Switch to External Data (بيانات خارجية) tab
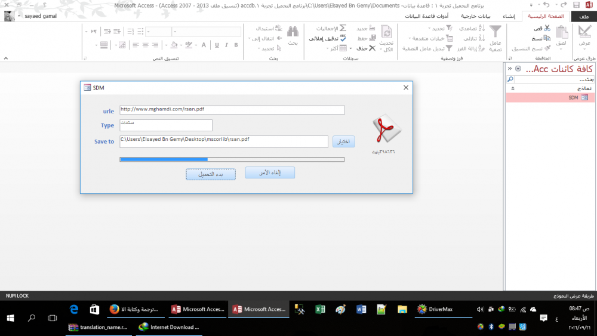597x336 pixels. [476, 16]
